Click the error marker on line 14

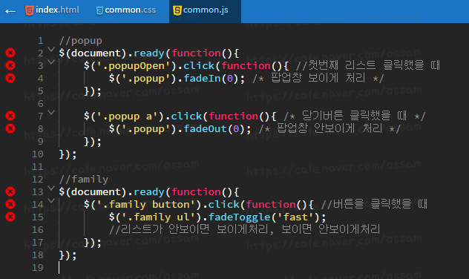pos(10,204)
